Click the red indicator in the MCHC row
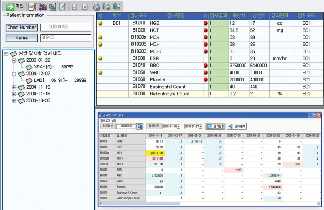324x210 pixels. [205, 52]
